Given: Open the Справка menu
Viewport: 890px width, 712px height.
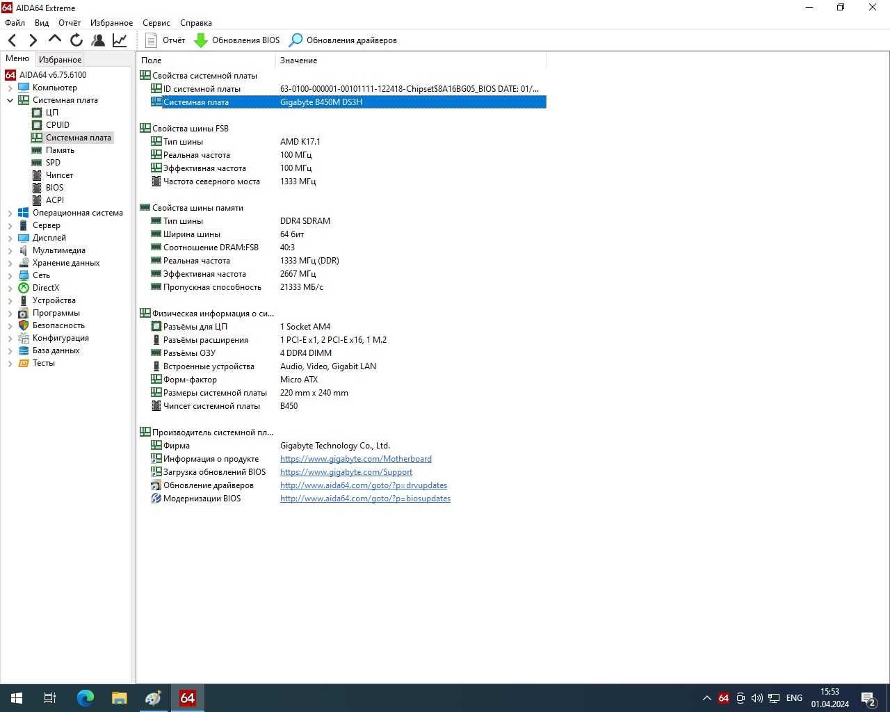Looking at the screenshot, I should [x=196, y=23].
